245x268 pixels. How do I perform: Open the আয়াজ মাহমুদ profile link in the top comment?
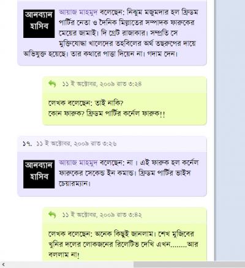tap(78, 12)
